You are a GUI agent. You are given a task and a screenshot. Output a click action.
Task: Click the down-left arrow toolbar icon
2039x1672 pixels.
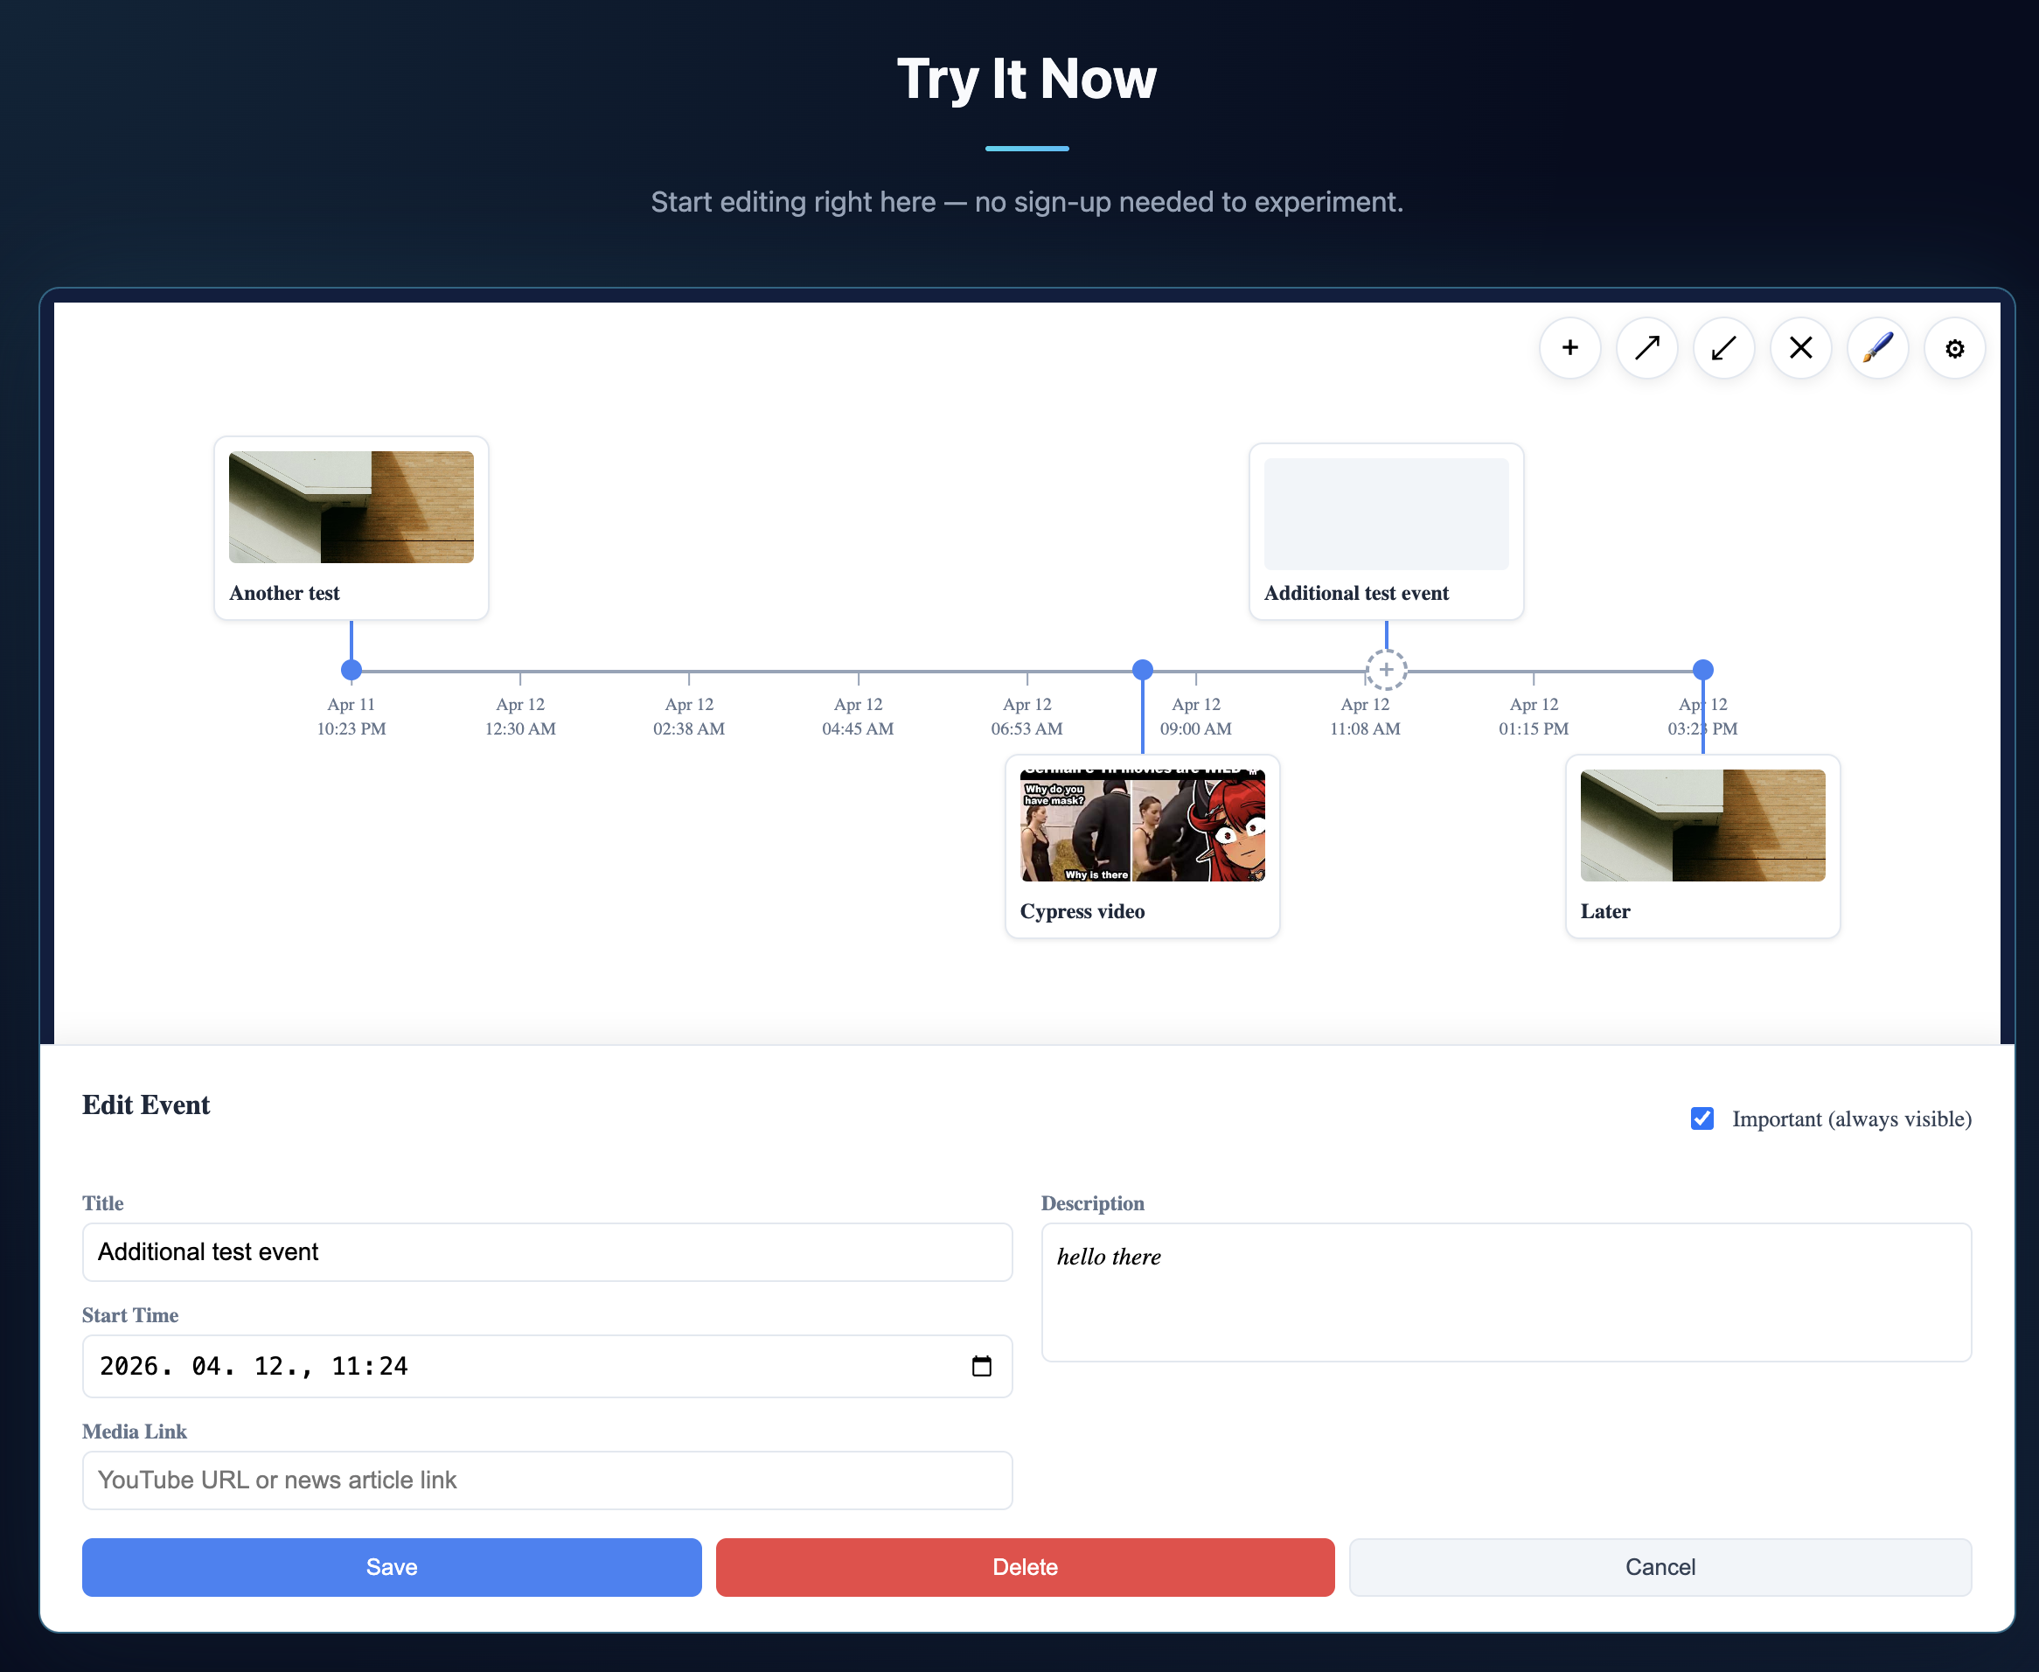click(x=1724, y=348)
